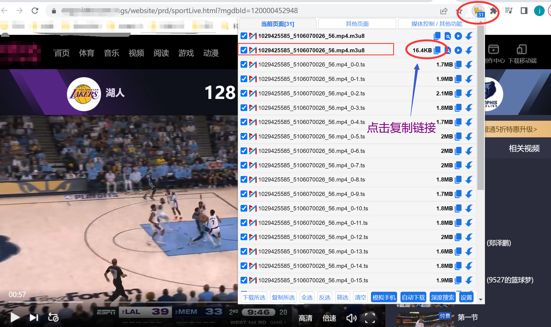Open the 高清 video quality selector
The width and height of the screenshot is (551, 327).
tap(305, 318)
